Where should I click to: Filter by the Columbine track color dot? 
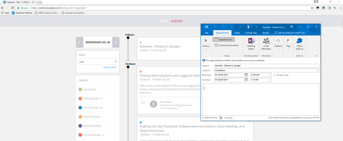[x=80, y=89]
